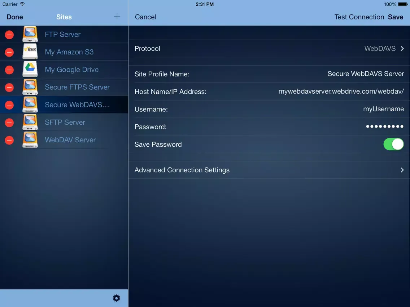Image resolution: width=410 pixels, height=307 pixels.
Task: Tap the red delete icon for WebDAV Server
Action: point(9,140)
